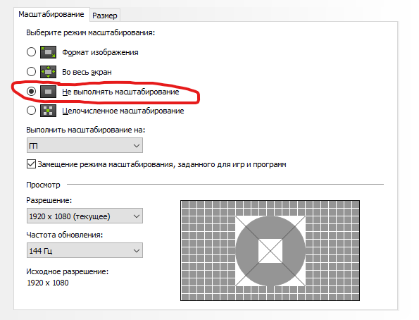
Task: Click the Не выполнять масштабирование label
Action: click(120, 92)
